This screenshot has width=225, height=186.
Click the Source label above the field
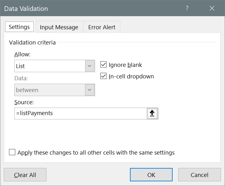[24, 102]
